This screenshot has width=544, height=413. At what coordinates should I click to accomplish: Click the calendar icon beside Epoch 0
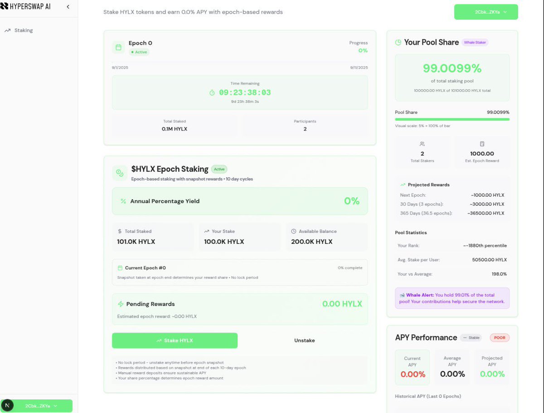118,47
